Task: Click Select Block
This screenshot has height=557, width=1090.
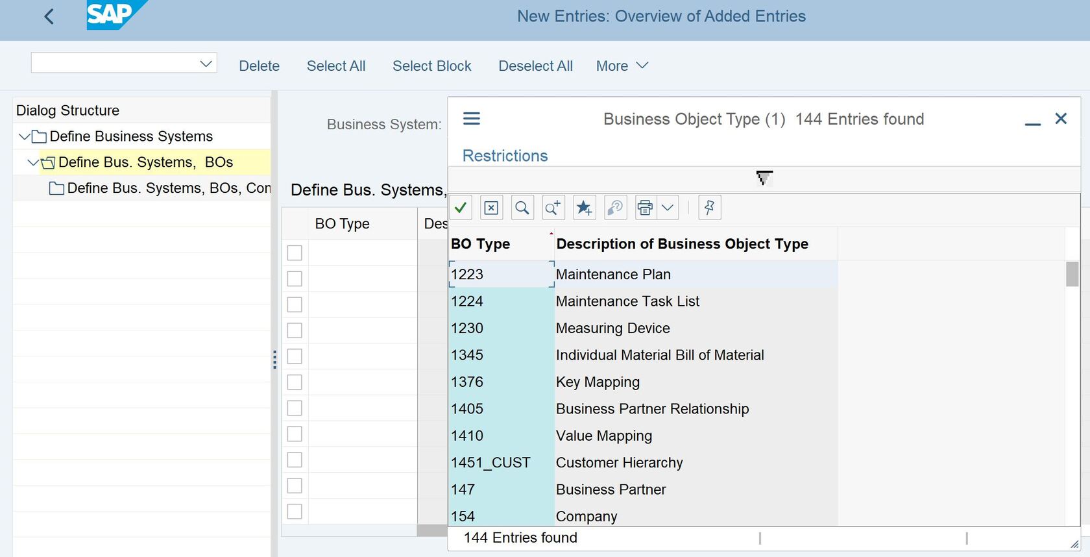Action: pyautogui.click(x=432, y=66)
